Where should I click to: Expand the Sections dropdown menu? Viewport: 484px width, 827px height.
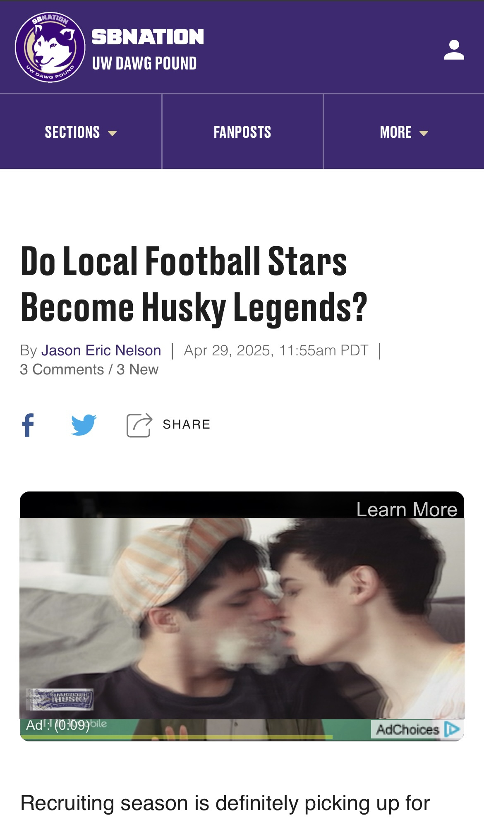(81, 132)
